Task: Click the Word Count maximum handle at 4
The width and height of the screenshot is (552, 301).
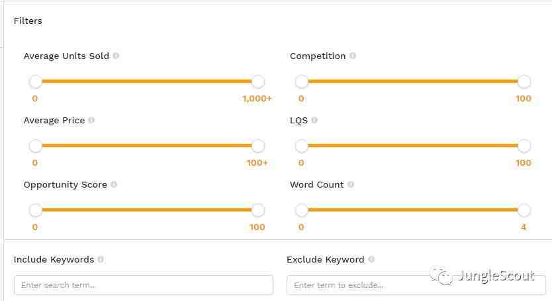Action: tap(524, 210)
